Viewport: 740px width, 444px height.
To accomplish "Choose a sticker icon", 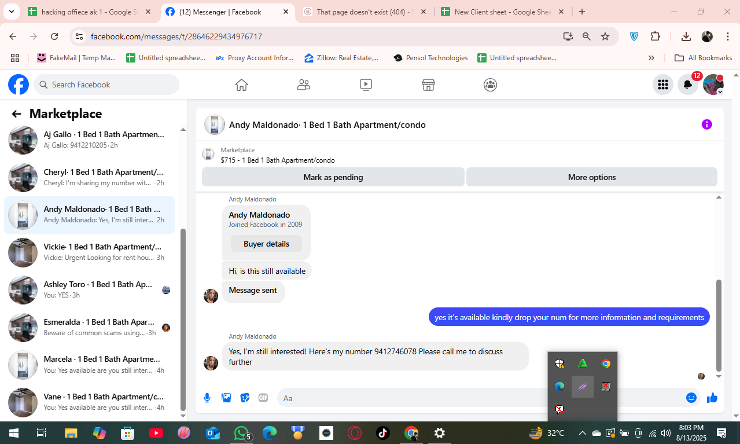I will click(245, 398).
